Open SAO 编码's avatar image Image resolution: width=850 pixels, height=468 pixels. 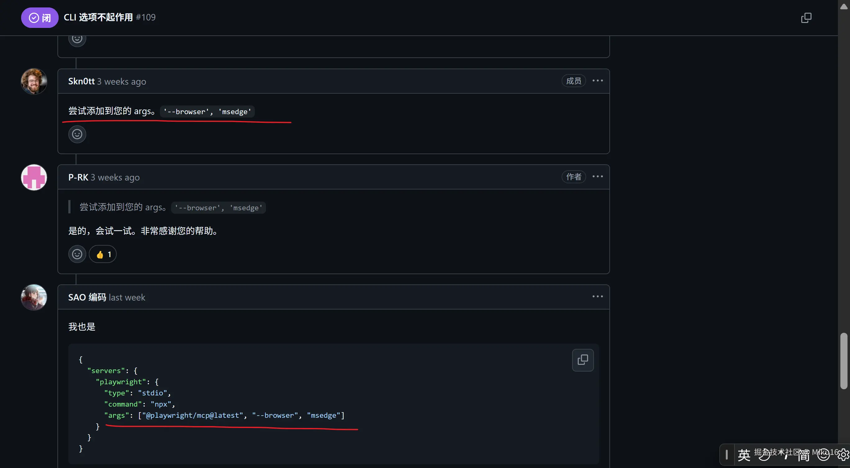[x=34, y=297]
